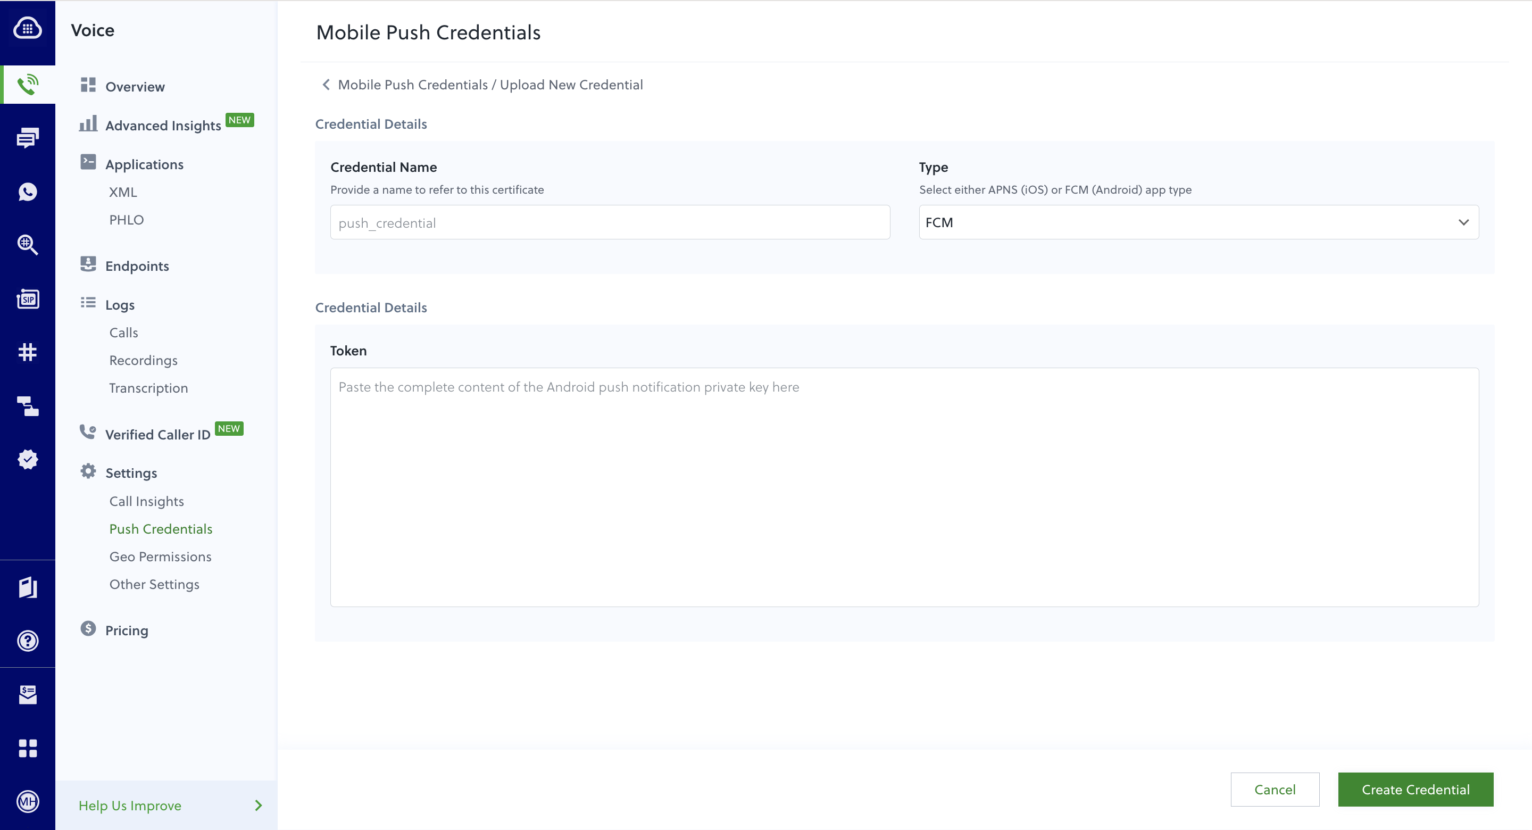The height and width of the screenshot is (830, 1532).
Task: Focus the Credential Name input field
Action: (x=610, y=222)
